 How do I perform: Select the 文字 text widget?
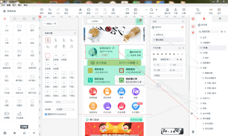7,28
